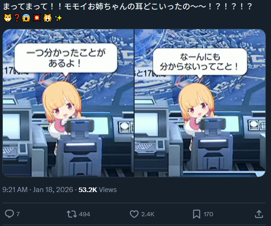View analytics via 53.2K Views link
The width and height of the screenshot is (271, 226).
coord(97,190)
